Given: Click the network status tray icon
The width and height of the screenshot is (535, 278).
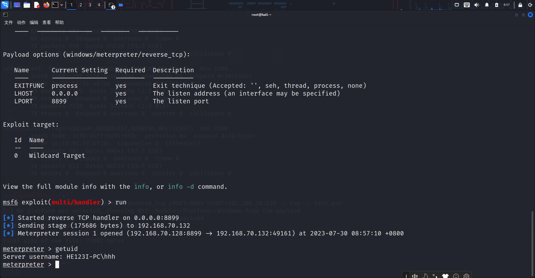Looking at the screenshot, I should click(x=457, y=5).
